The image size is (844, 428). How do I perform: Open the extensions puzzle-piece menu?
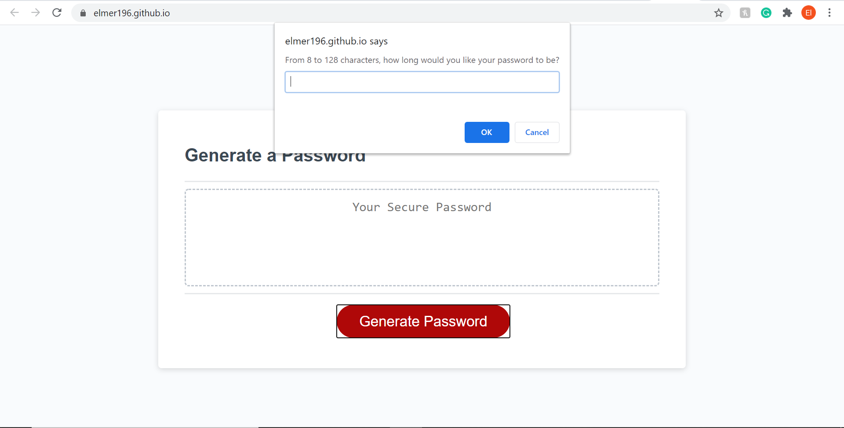(787, 13)
